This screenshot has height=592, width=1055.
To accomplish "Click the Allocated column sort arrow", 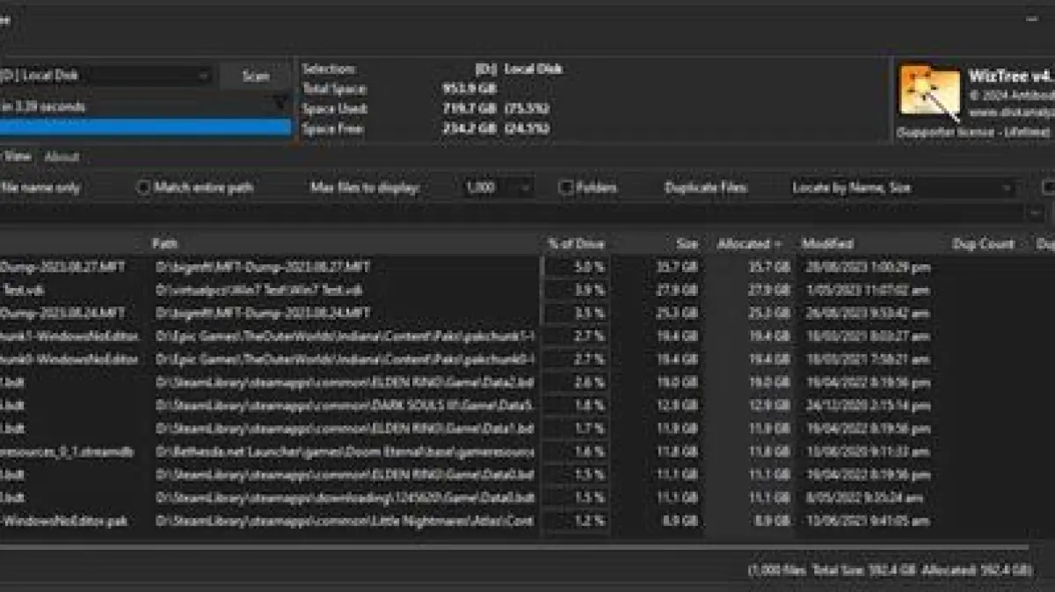I will pos(776,244).
